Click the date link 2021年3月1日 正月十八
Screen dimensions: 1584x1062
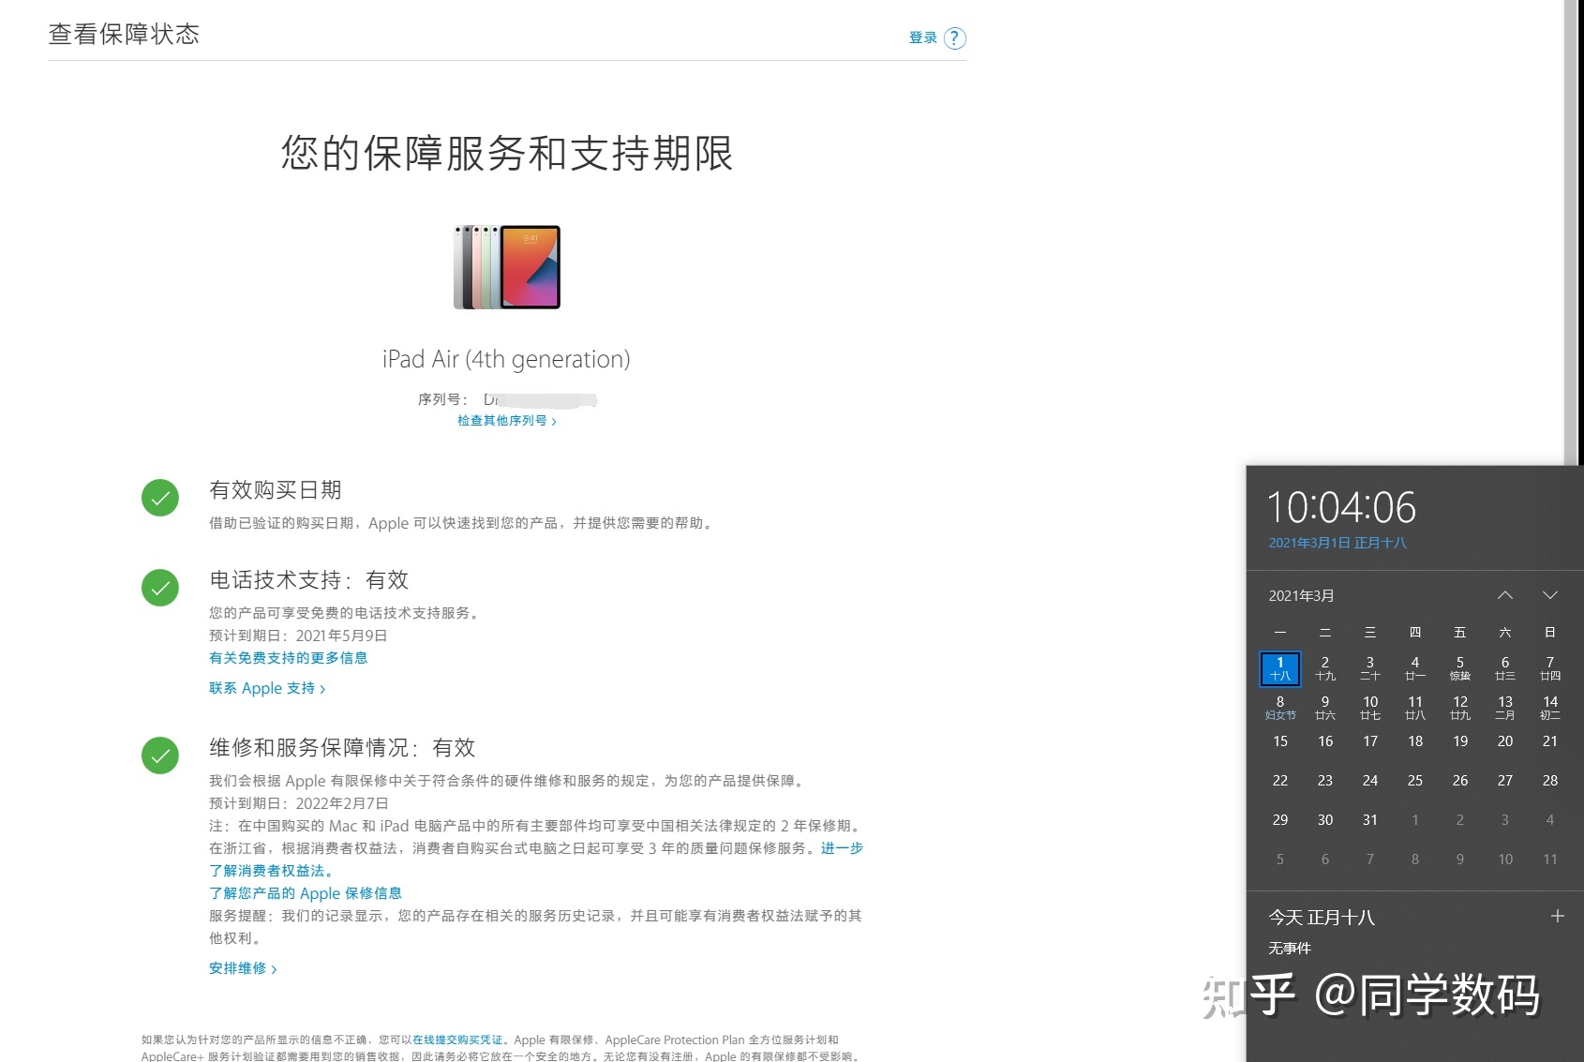(1337, 543)
